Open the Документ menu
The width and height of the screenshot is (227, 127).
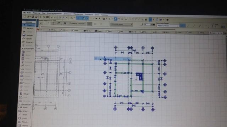pyautogui.click(x=67, y=14)
